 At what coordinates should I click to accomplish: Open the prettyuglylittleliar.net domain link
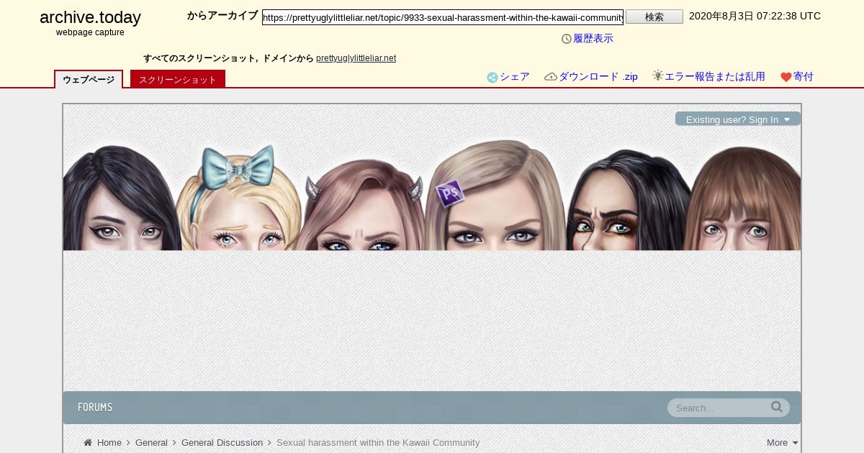pos(356,58)
